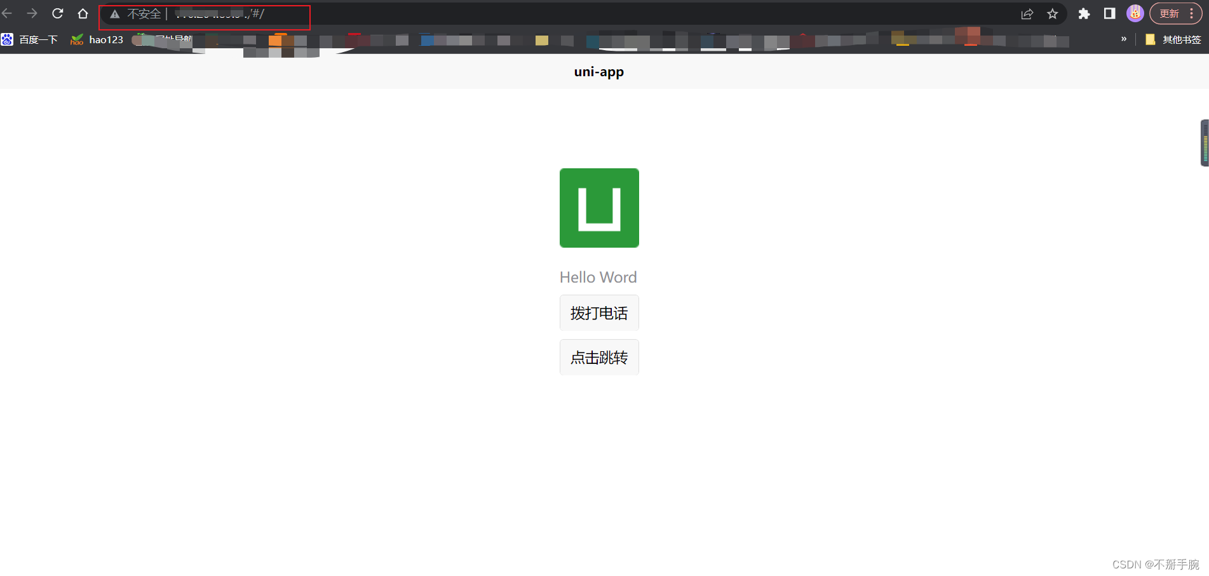This screenshot has height=576, width=1209.
Task: Open the extensions puzzle icon
Action: point(1084,14)
